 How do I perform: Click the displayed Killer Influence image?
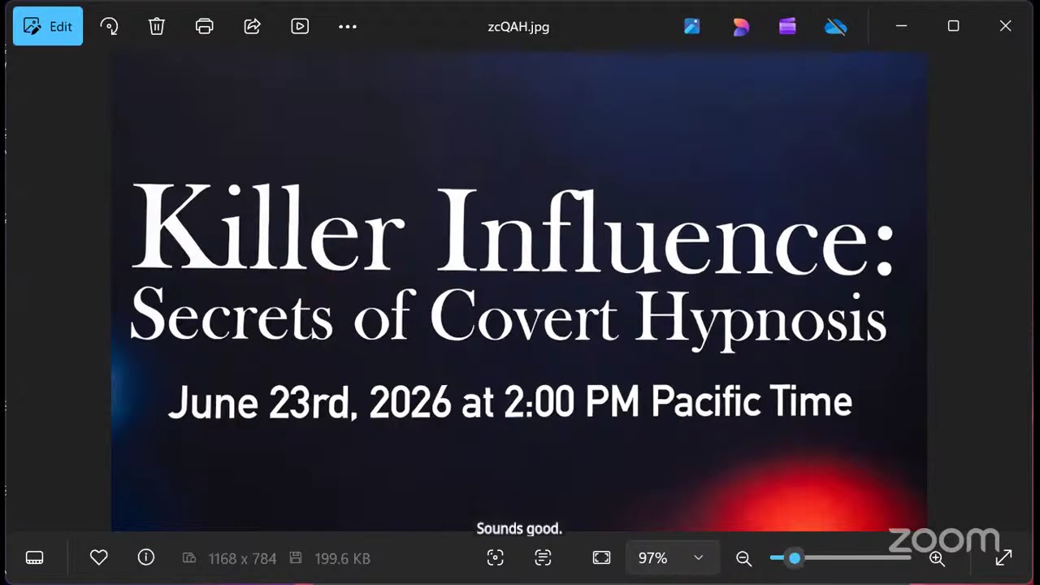click(519, 292)
